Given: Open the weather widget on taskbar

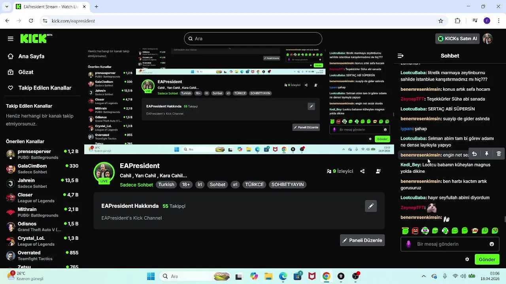Looking at the screenshot, I should point(26,276).
